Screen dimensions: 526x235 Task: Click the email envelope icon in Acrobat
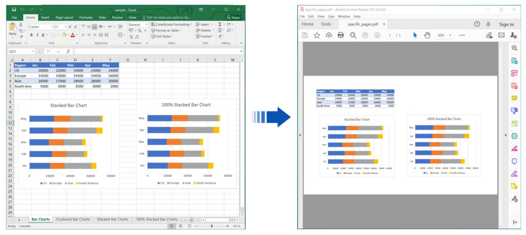tap(501, 35)
